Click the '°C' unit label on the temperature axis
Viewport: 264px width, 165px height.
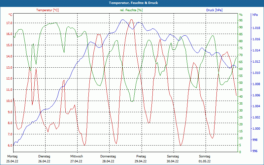click(x=10, y=15)
